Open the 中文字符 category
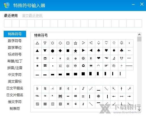Screen dimensions: 146x116 [x=15, y=75]
